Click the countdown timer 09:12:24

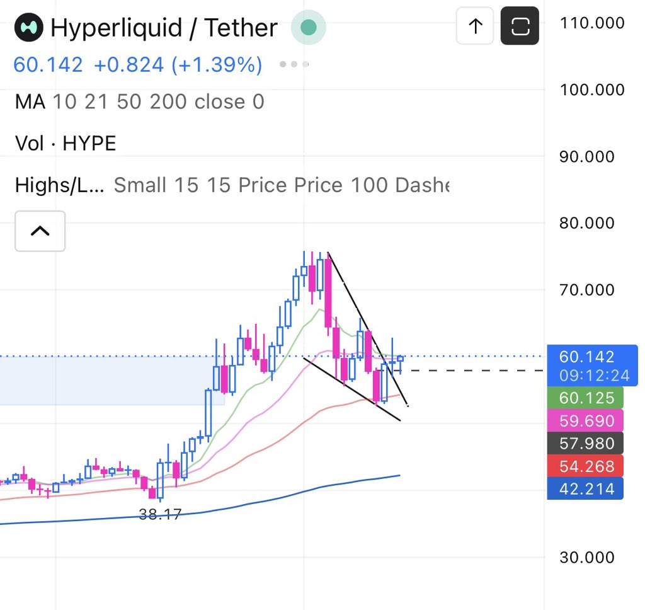594,376
